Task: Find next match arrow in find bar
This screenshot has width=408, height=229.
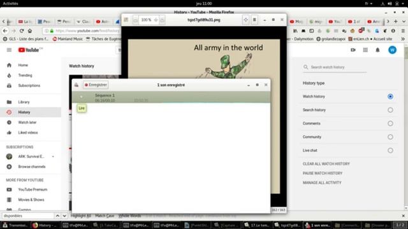Action: tap(64, 216)
